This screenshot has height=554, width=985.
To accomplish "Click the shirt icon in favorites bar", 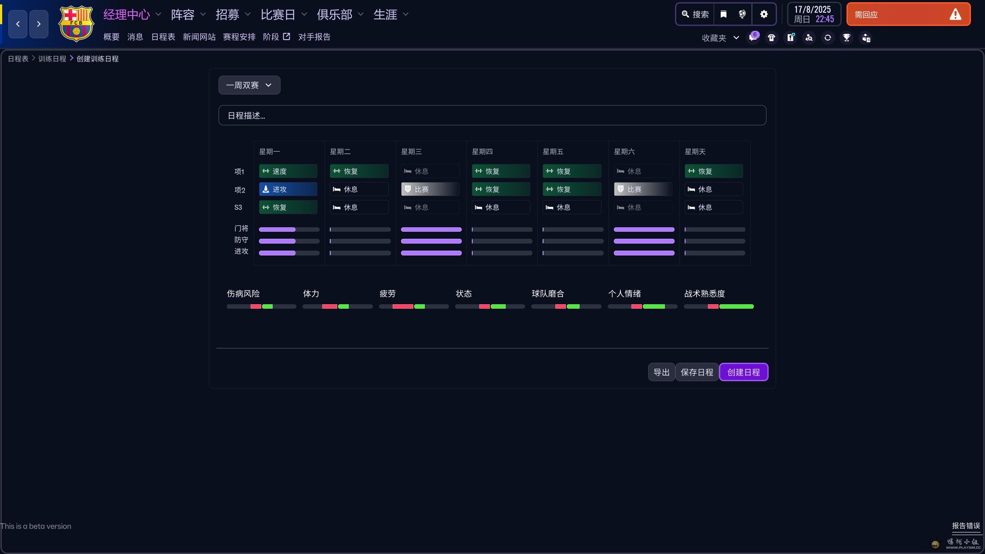I will coord(771,38).
